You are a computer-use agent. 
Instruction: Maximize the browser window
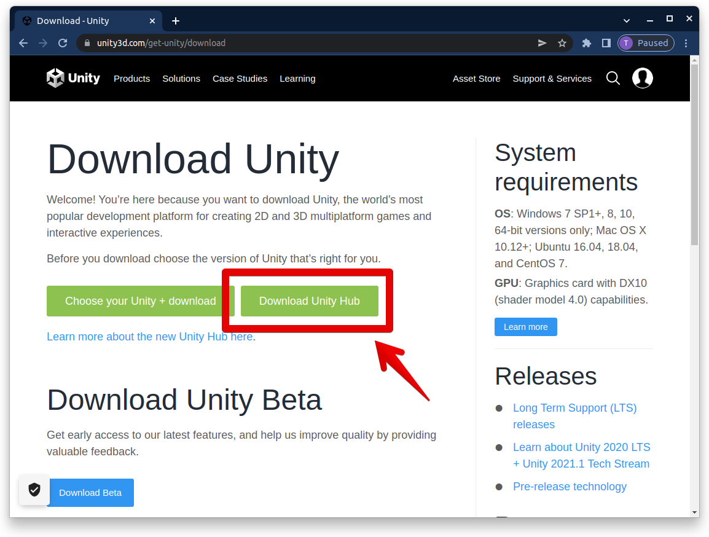[670, 18]
